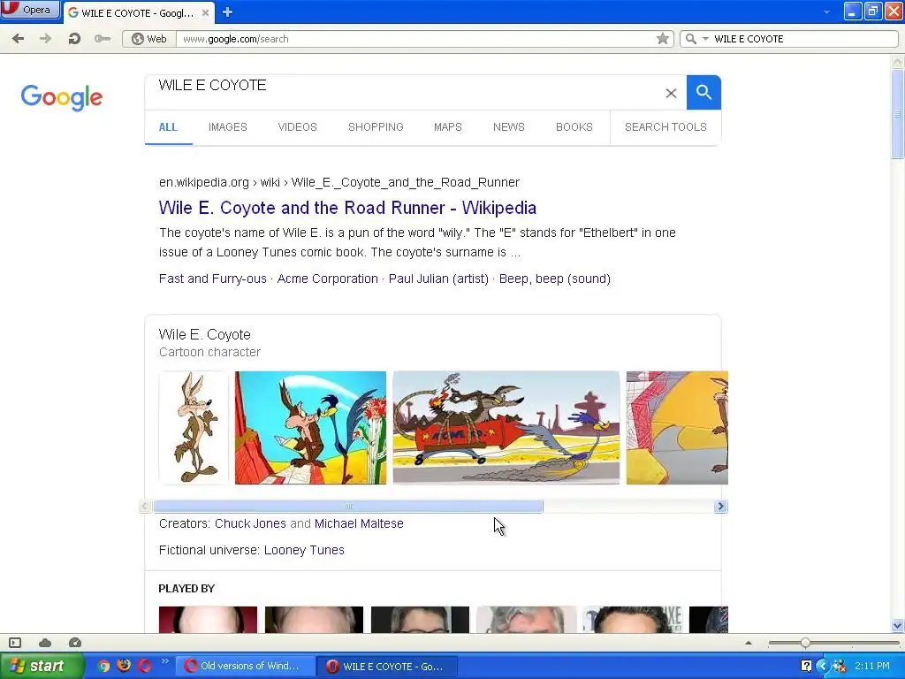Click the 2:11 PM taskbar clock
Viewport: 905px width, 679px height.
click(872, 667)
